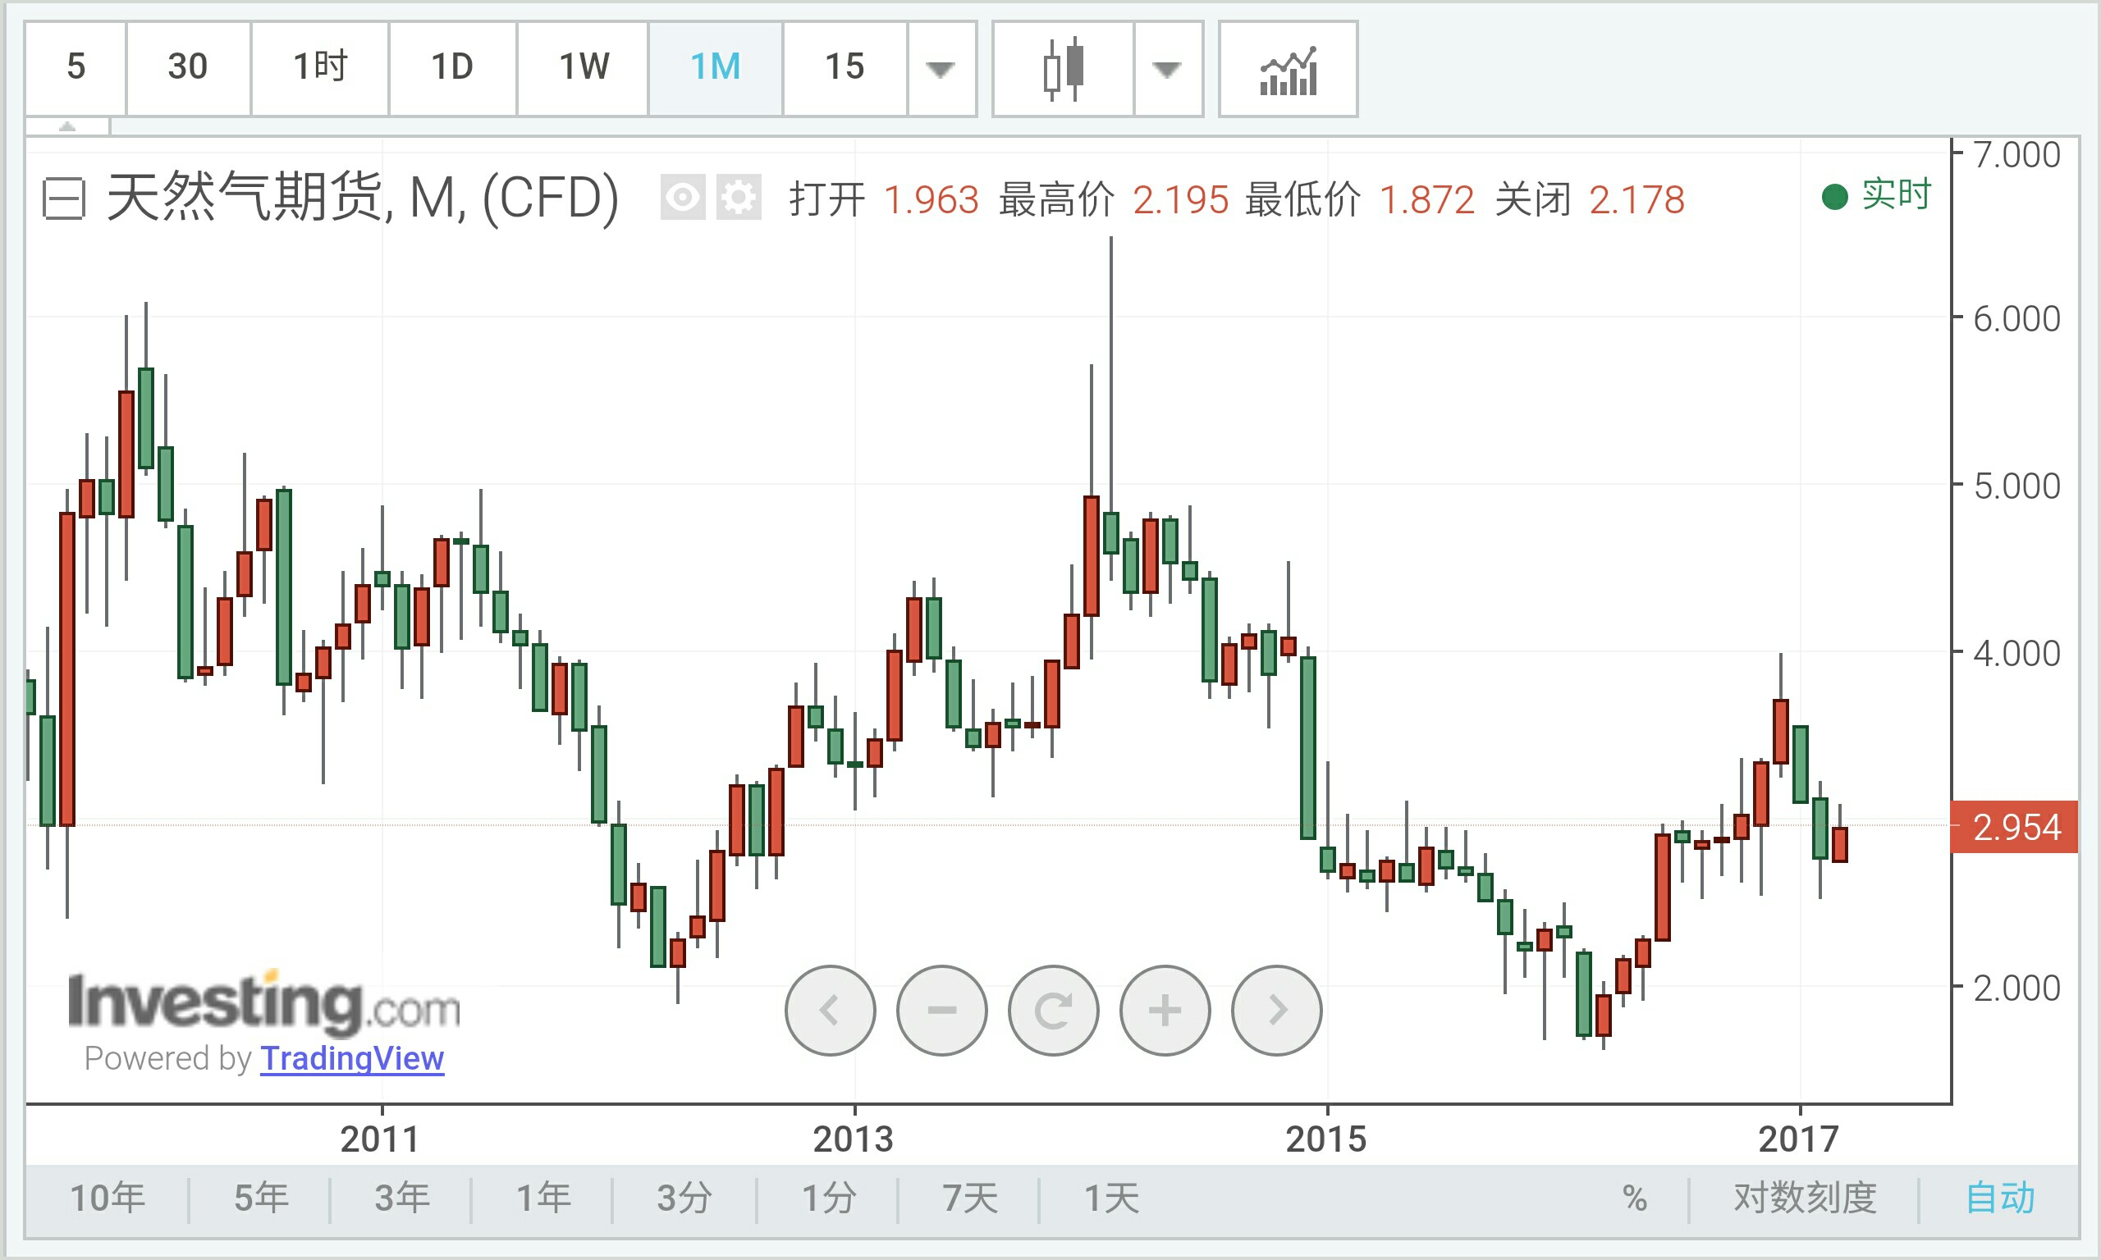Set the range to 1天
Viewport: 2101px width, 1260px height.
pos(1110,1198)
